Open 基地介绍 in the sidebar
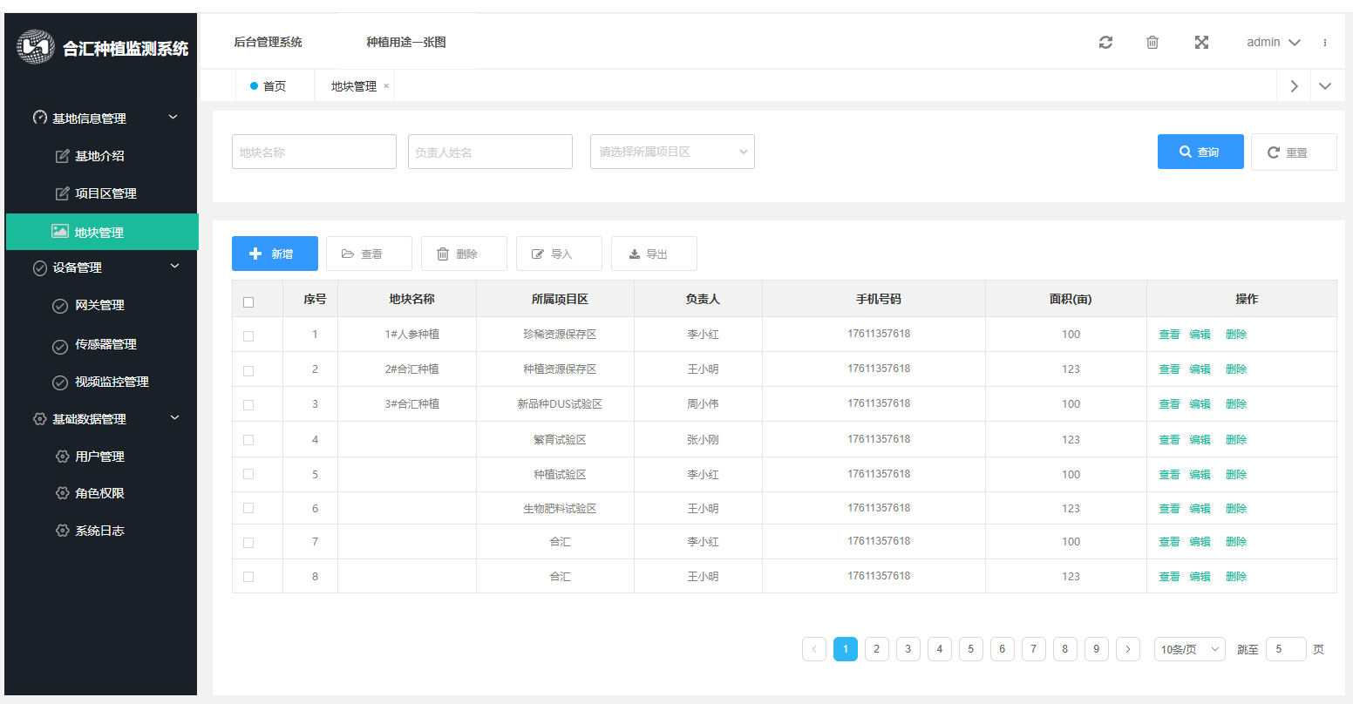This screenshot has width=1353, height=704. click(99, 156)
